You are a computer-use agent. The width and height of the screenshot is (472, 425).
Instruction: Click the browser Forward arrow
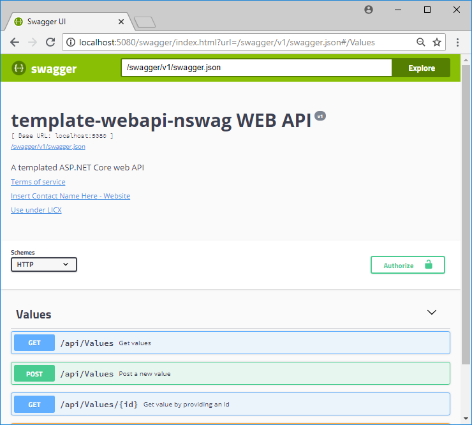(33, 42)
